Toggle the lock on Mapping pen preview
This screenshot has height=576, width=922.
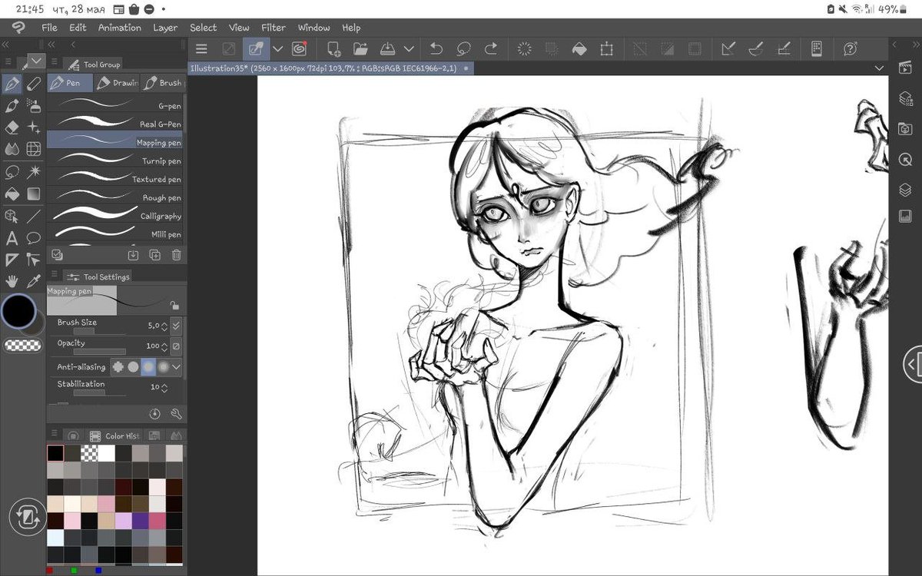pos(175,306)
